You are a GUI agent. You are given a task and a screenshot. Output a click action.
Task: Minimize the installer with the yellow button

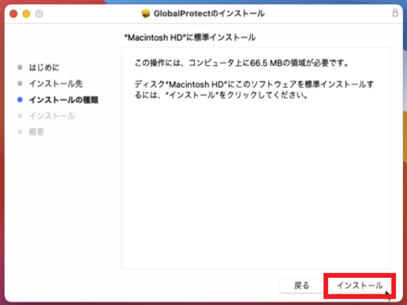pos(26,14)
